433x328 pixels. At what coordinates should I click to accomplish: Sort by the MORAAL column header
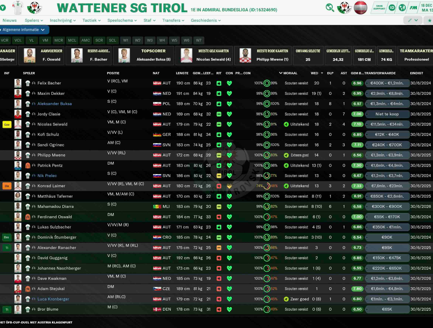(290, 73)
